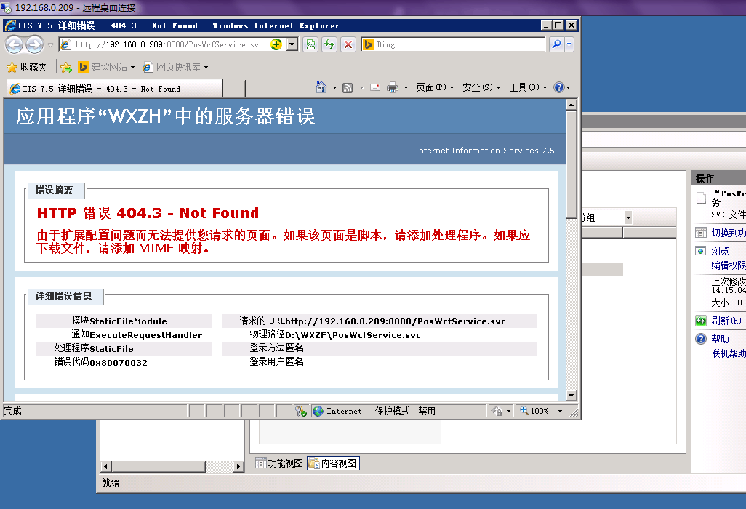Open the recent pages dropdown beside Forward
The image size is (746, 509).
click(x=50, y=44)
